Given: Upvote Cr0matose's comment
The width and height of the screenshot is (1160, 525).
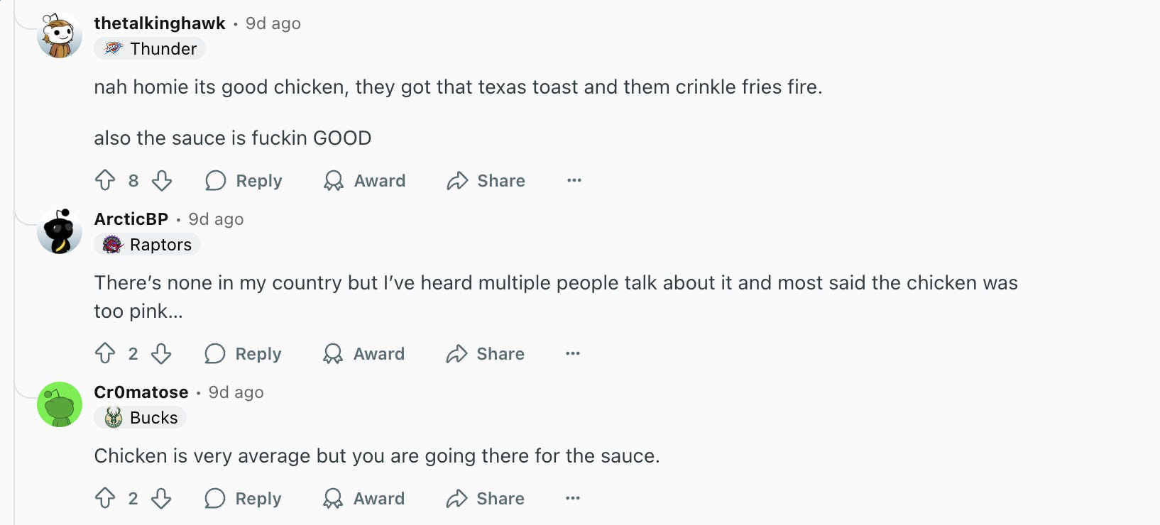Looking at the screenshot, I should pyautogui.click(x=105, y=498).
